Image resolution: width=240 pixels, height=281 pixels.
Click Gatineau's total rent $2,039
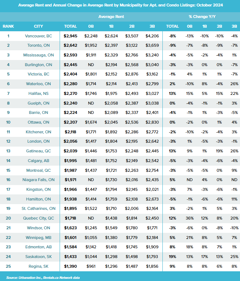(x=70, y=151)
